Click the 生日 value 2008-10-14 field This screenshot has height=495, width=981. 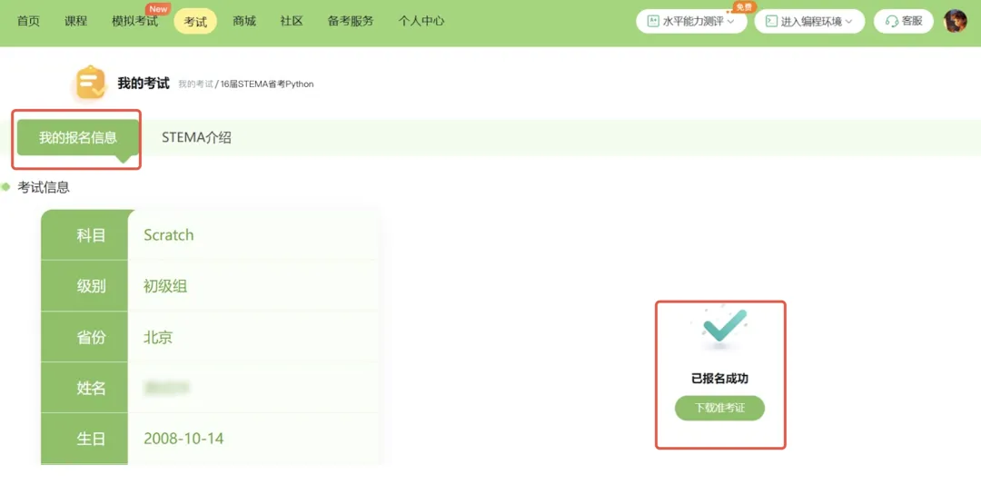tap(183, 439)
